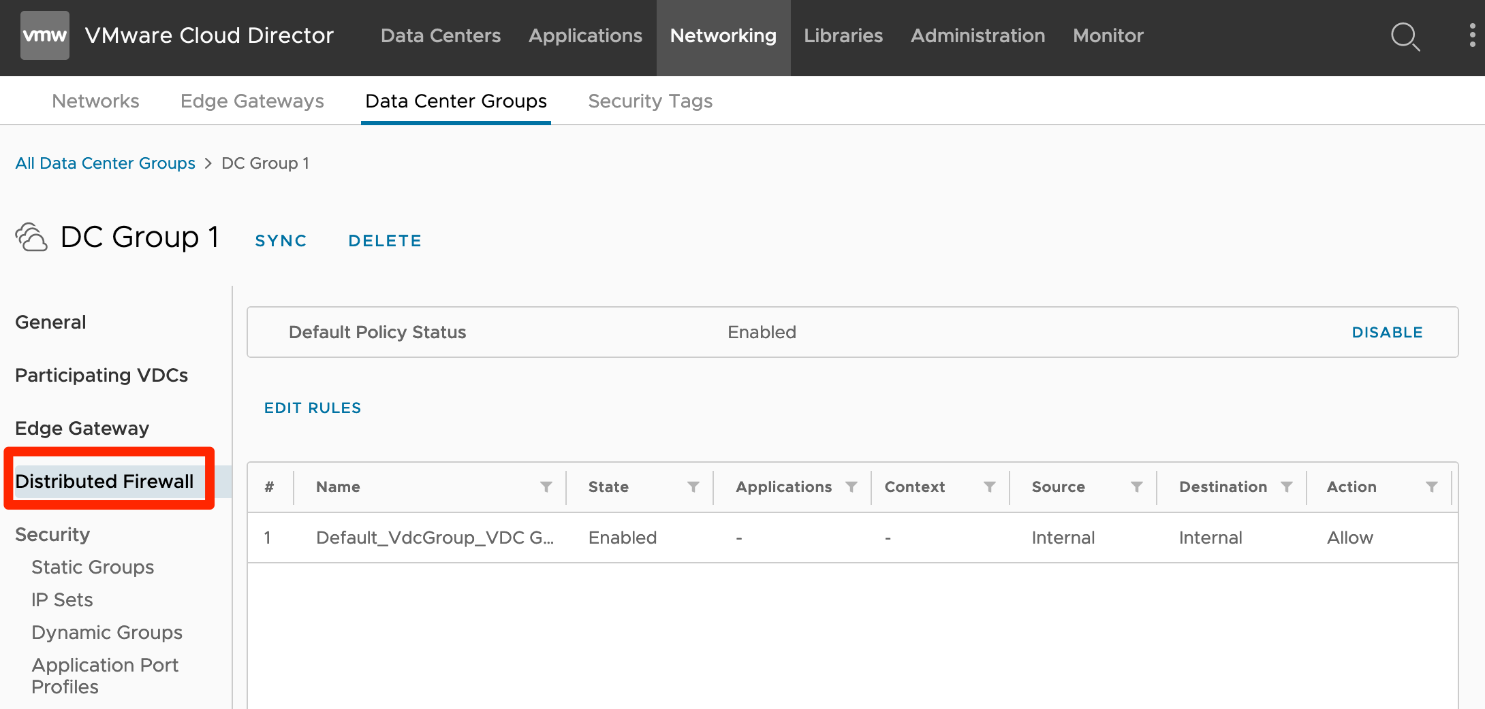
Task: Disable the default policy status
Action: (1387, 333)
